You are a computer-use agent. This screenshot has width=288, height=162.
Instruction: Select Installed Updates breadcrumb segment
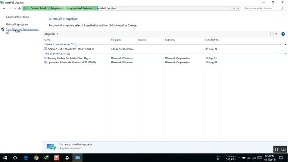click(x=106, y=8)
